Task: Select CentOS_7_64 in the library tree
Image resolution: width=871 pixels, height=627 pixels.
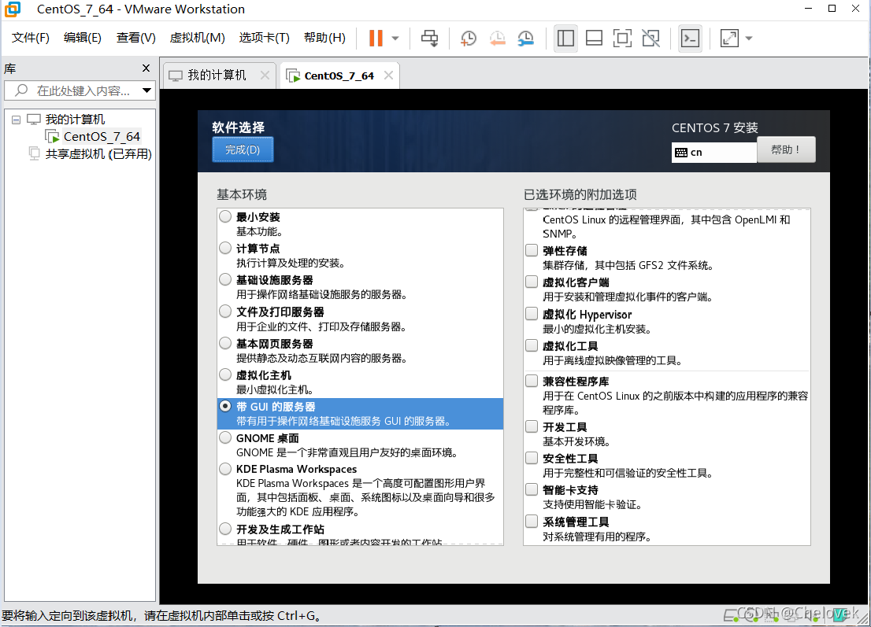Action: tap(102, 137)
